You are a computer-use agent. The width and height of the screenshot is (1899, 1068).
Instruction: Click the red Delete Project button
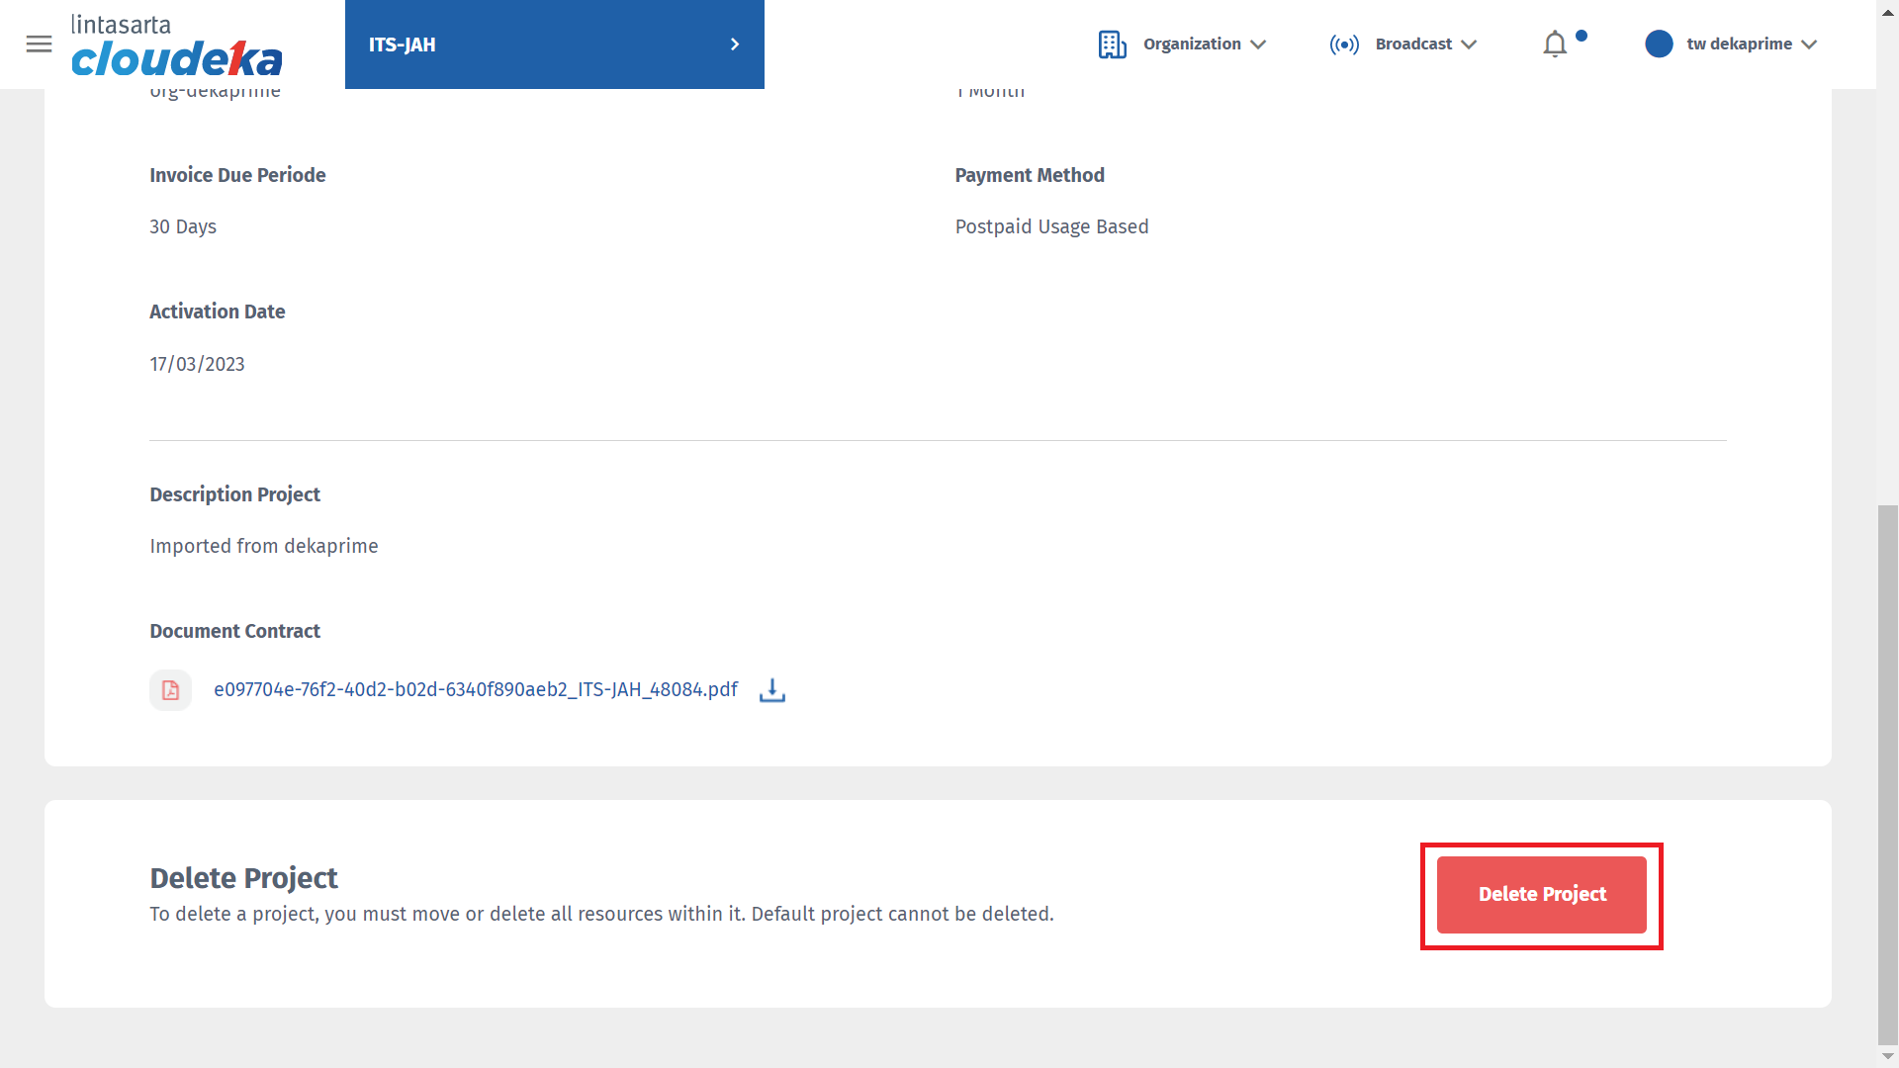[1541, 895]
